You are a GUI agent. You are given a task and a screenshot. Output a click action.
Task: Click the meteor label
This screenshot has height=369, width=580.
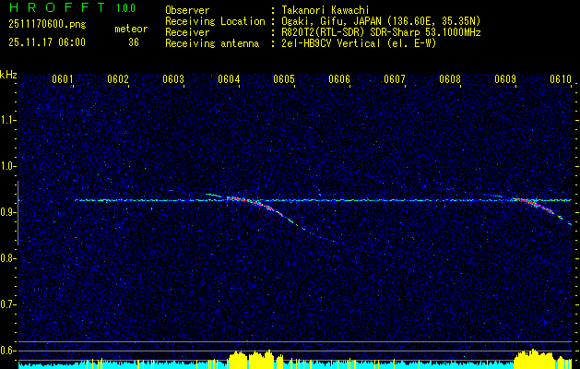131,29
